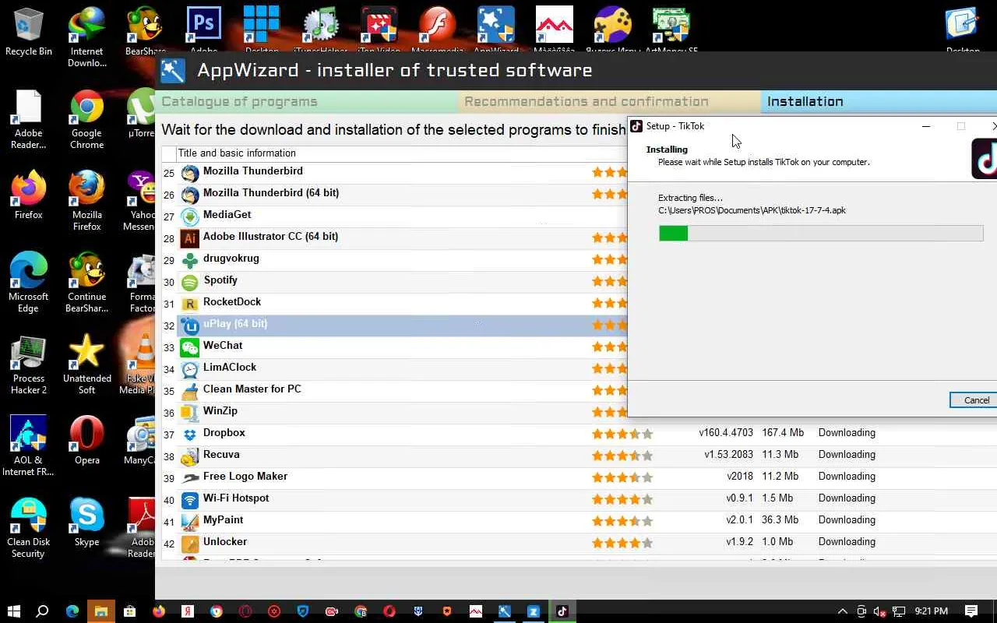Click the MyPaint icon in row 41
Viewport: 997px width, 623px height.
pos(189,522)
